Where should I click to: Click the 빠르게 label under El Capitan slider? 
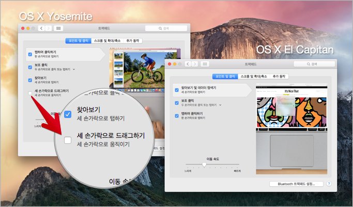pos(237,171)
